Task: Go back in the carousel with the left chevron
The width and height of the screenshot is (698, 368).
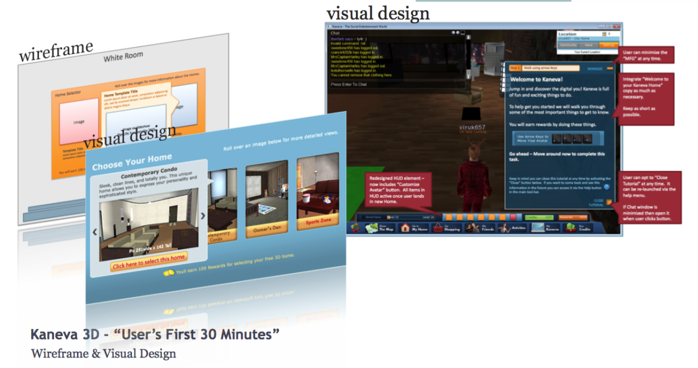Action: pos(95,231)
